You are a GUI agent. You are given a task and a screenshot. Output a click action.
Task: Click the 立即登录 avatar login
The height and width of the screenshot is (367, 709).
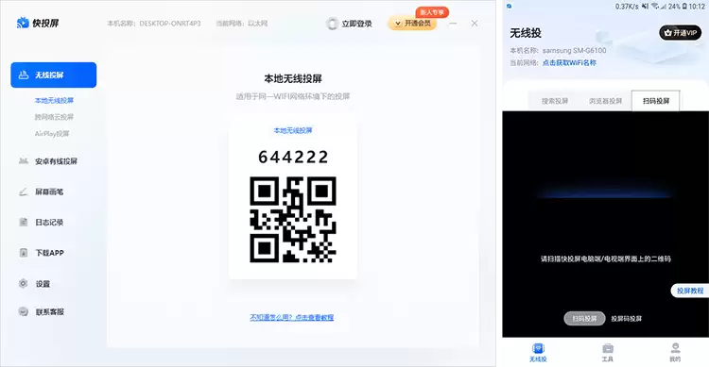349,24
